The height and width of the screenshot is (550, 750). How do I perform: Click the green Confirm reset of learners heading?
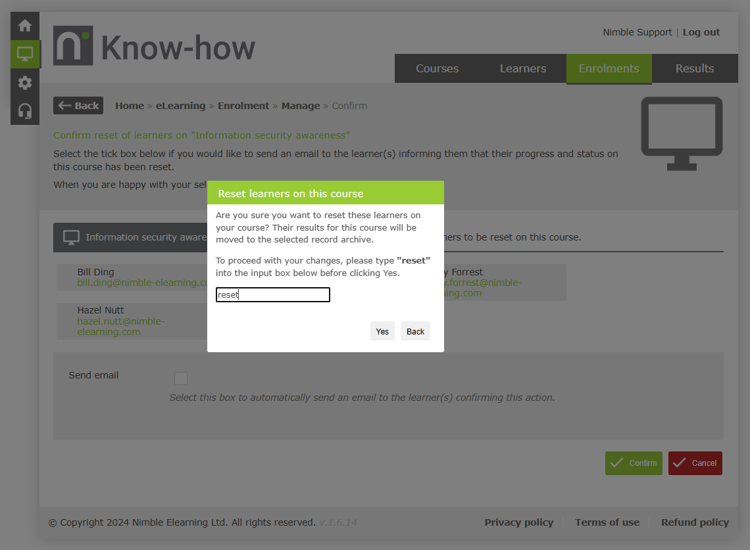(201, 135)
